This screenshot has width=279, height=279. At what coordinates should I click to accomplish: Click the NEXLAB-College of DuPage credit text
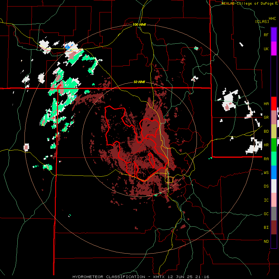pos(247,3)
